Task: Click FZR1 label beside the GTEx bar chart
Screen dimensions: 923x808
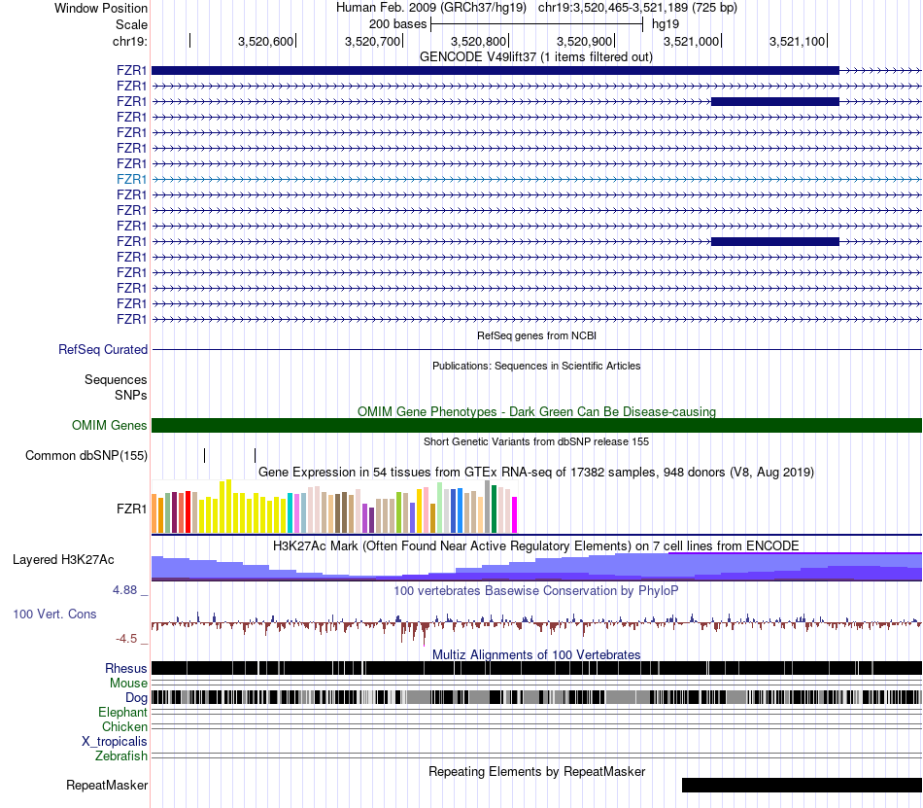Action: 131,509
